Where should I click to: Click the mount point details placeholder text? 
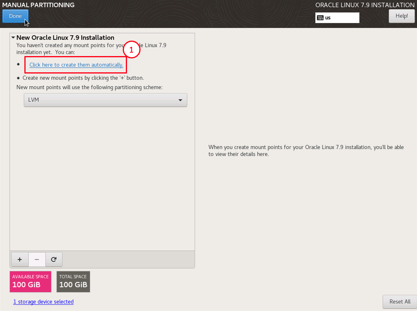point(306,150)
